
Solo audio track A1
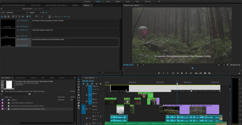click(x=98, y=116)
